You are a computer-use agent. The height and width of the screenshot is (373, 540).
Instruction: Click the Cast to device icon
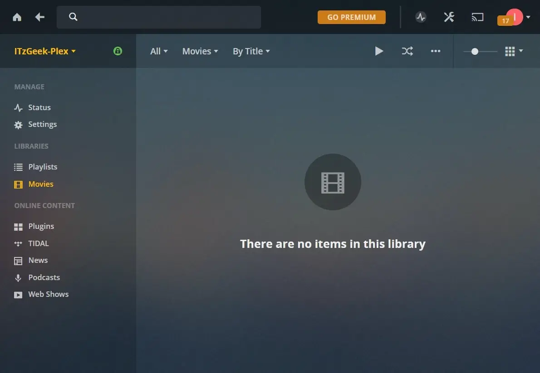pyautogui.click(x=477, y=17)
